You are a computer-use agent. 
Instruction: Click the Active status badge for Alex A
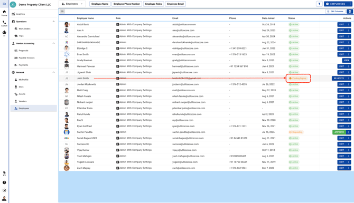[x=294, y=31]
